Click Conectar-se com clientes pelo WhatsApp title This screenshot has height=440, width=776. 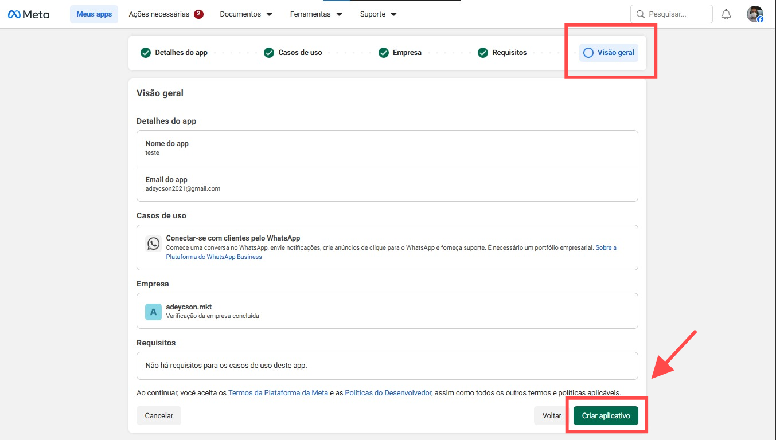tap(233, 238)
